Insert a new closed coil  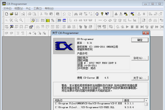(x=110, y=20)
